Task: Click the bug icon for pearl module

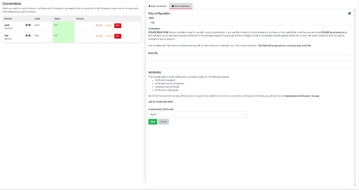Action: point(27,25)
